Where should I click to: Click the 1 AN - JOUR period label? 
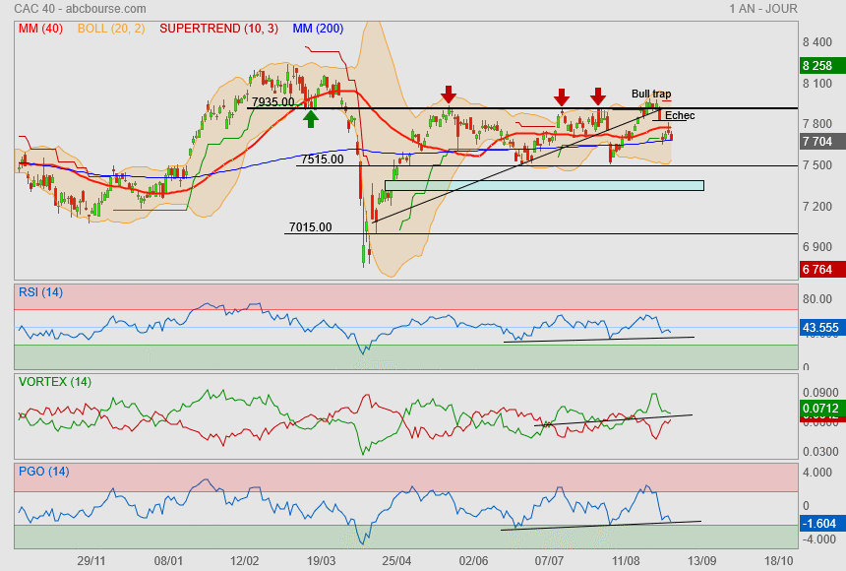click(x=762, y=9)
